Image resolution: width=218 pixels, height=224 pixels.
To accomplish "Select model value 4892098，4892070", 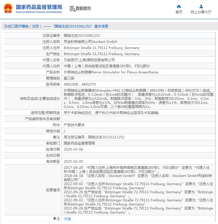I will [x=80, y=84].
